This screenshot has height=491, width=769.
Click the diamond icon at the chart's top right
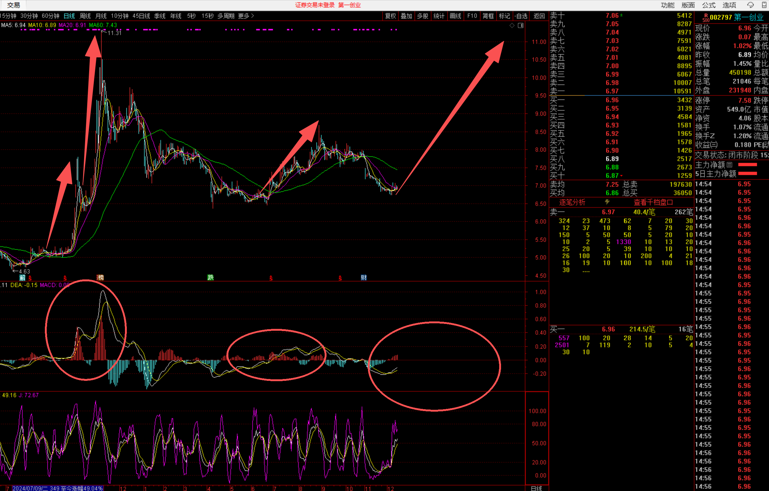click(512, 26)
